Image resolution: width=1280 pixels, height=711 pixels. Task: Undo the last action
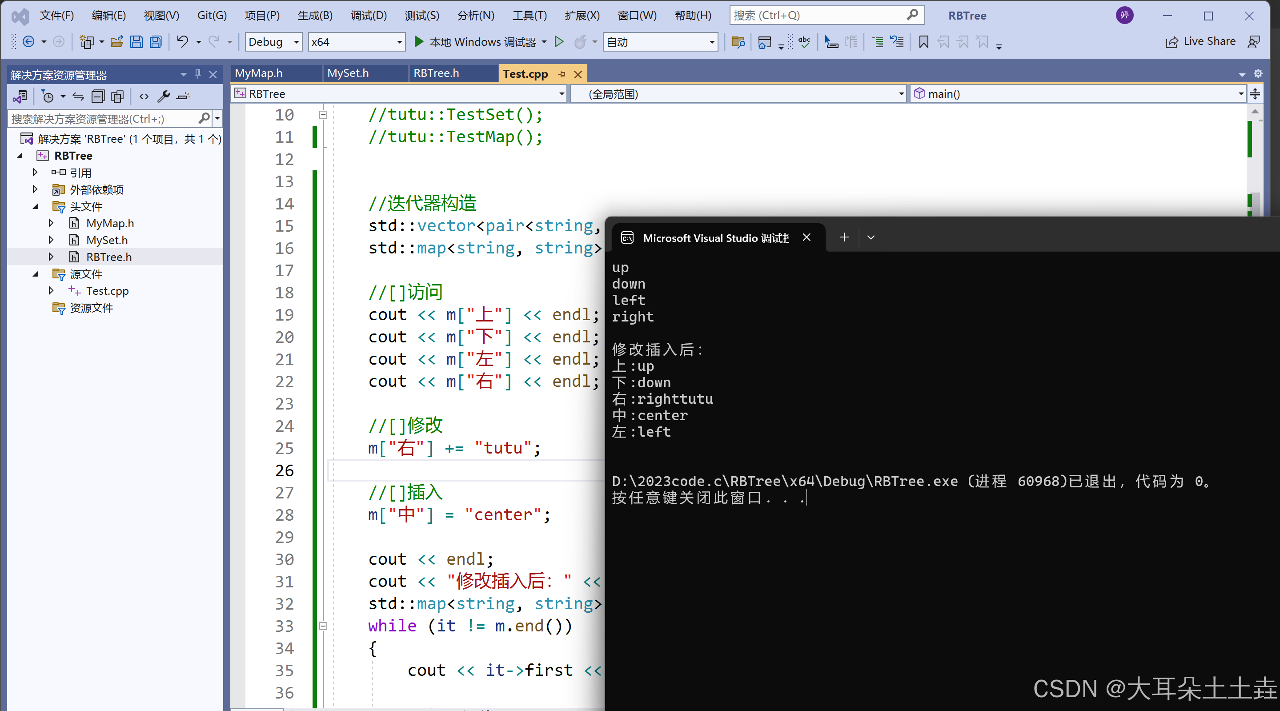(x=182, y=42)
